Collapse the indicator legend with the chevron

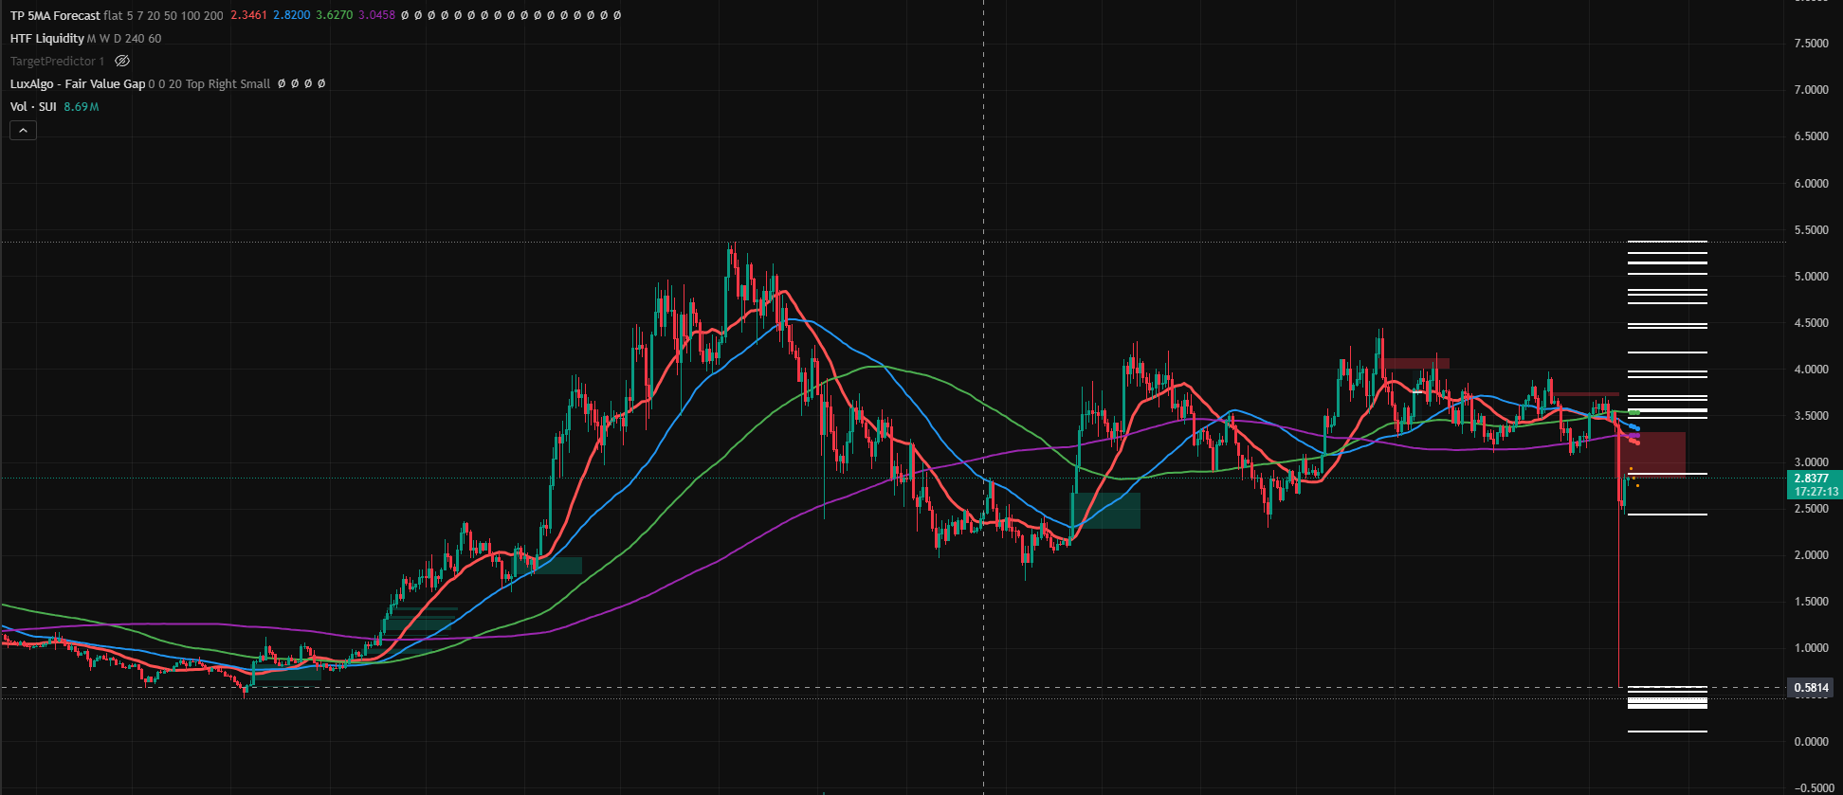23,131
